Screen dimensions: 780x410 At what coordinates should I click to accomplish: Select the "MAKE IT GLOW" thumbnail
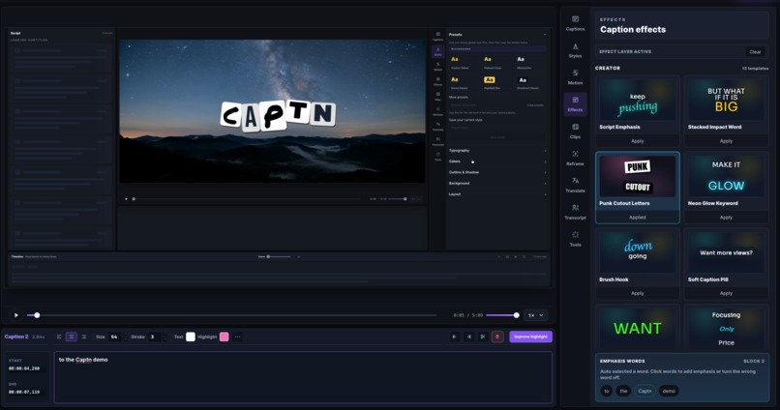(726, 176)
